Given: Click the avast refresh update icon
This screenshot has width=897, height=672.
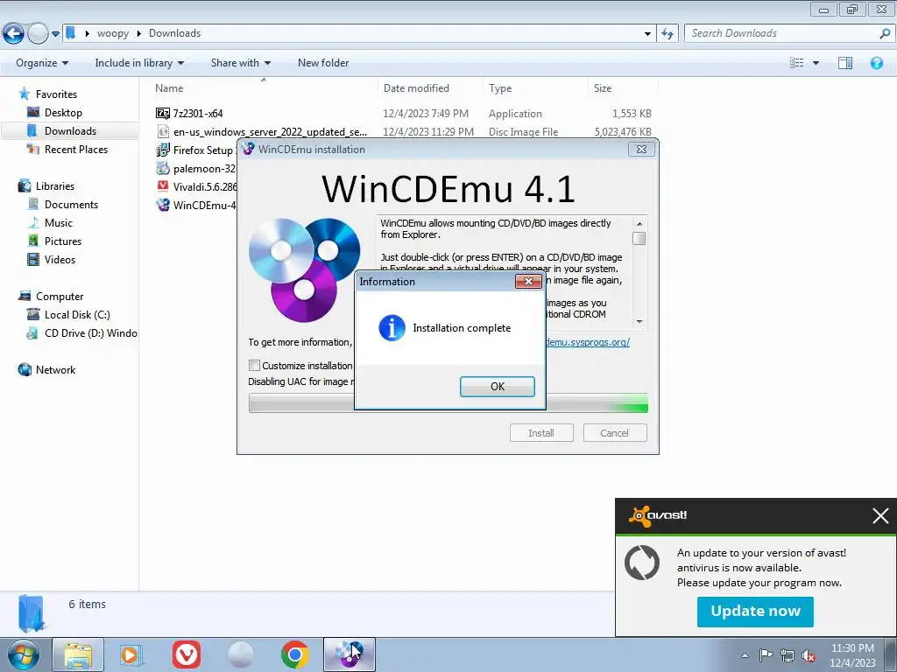Looking at the screenshot, I should 642,563.
